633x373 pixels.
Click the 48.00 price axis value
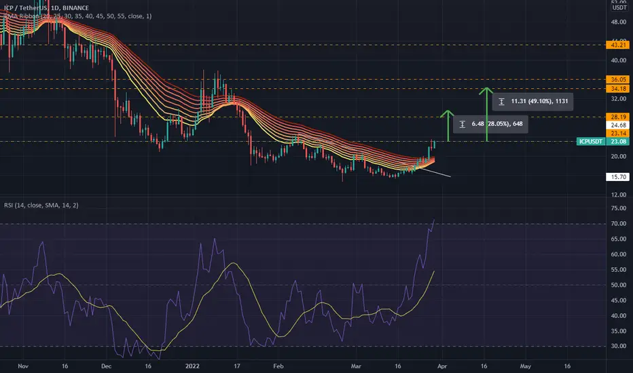(x=619, y=22)
